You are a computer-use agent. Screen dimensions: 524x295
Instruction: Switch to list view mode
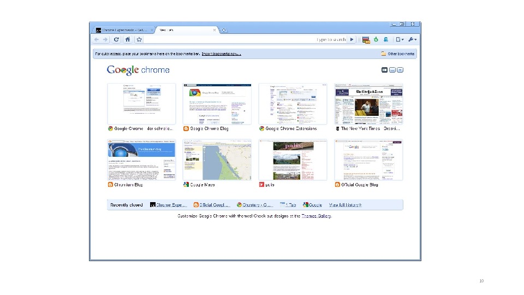point(392,70)
